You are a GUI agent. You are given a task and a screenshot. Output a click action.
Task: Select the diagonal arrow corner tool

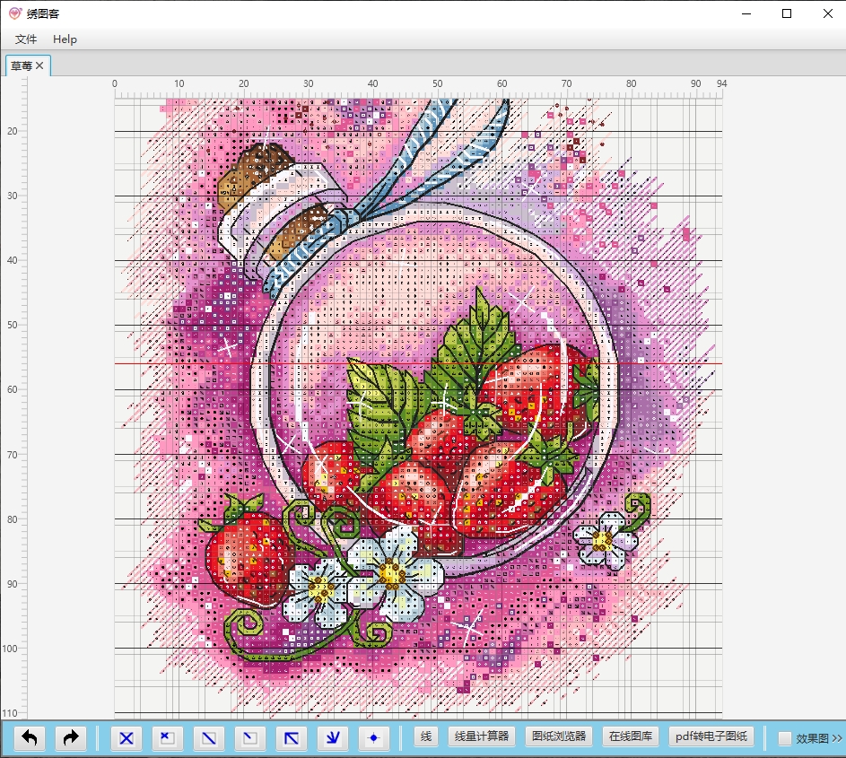292,738
